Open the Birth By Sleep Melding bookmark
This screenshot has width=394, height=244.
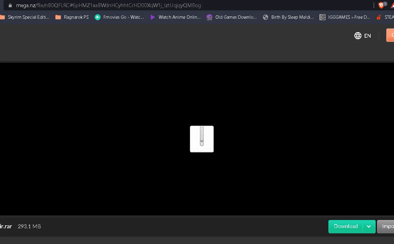(288, 17)
